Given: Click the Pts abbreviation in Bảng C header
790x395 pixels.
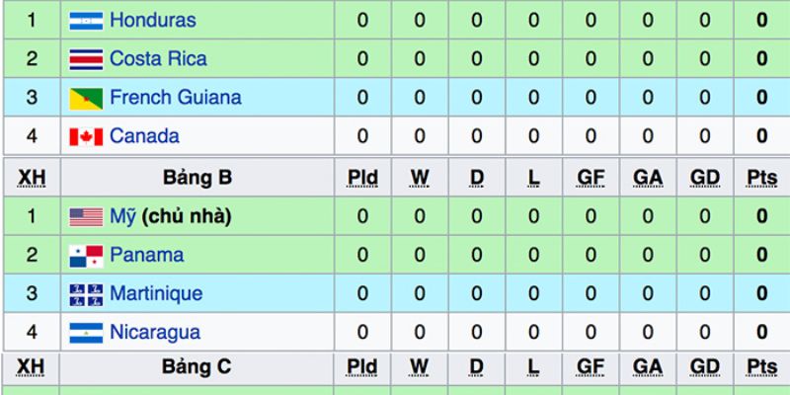Looking at the screenshot, I should pyautogui.click(x=761, y=367).
